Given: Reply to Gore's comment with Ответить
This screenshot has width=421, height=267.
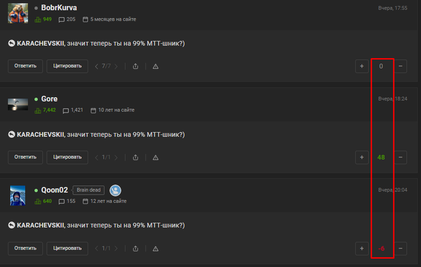Looking at the screenshot, I should tap(25, 157).
